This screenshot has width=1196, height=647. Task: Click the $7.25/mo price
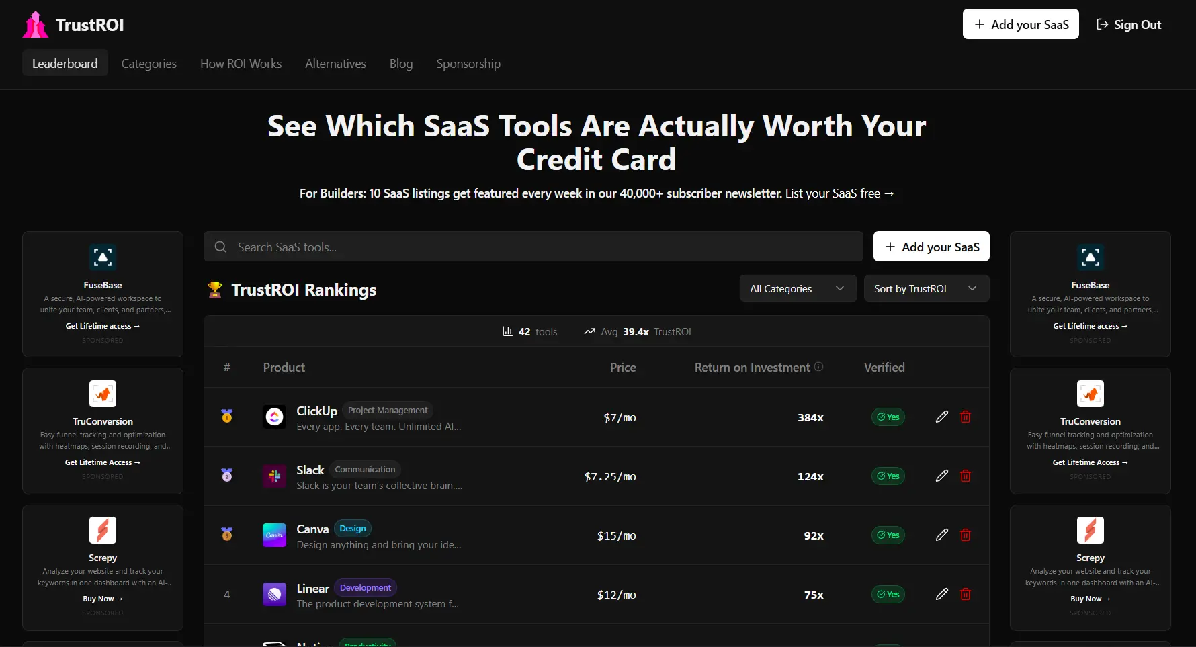610,476
